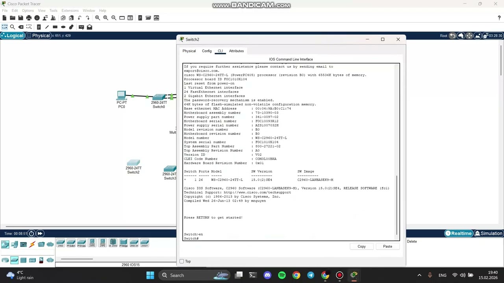Select the Delete tool
Screen dimensions: 504x283
point(21,27)
